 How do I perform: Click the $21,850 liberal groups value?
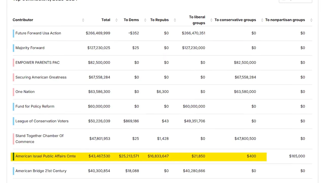(198, 156)
